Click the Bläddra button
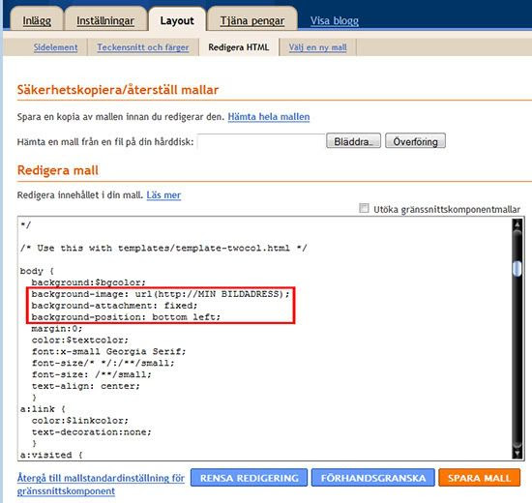The image size is (532, 503). pyautogui.click(x=353, y=141)
